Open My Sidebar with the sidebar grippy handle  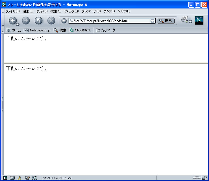[x=2, y=105]
